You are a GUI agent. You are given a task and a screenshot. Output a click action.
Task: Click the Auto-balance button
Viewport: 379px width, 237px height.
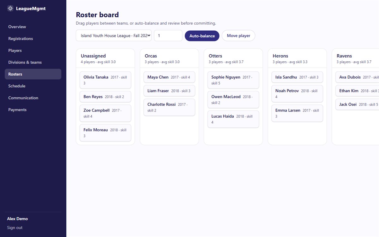202,36
